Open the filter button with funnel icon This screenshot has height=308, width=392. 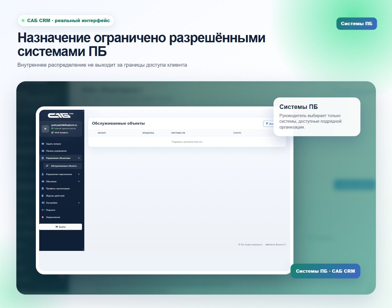[x=269, y=124]
